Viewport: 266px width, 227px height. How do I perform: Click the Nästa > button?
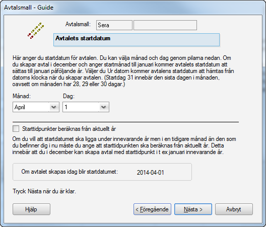tap(193, 209)
